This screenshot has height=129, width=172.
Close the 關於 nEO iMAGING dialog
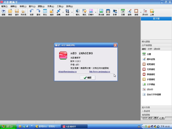tap(115, 45)
